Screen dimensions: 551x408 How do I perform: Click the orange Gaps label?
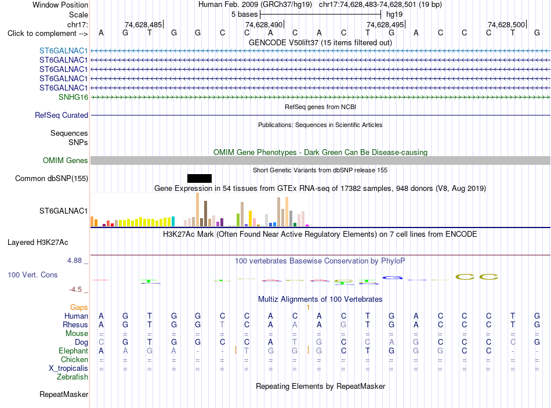click(x=79, y=308)
